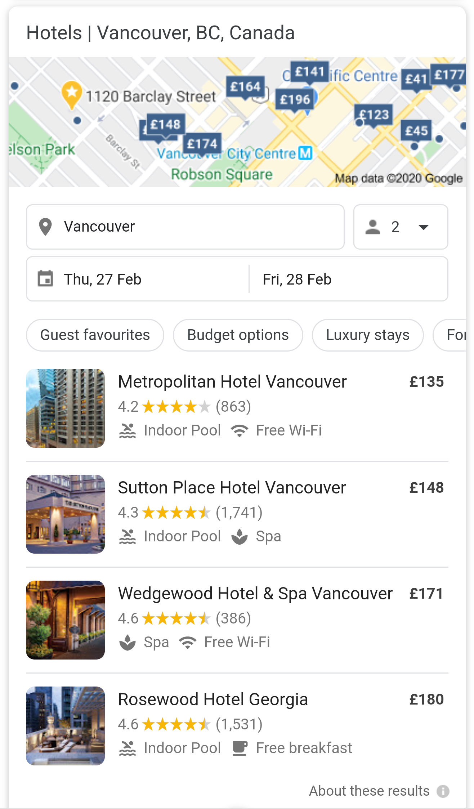Click the Vancouver location search field

coord(185,227)
